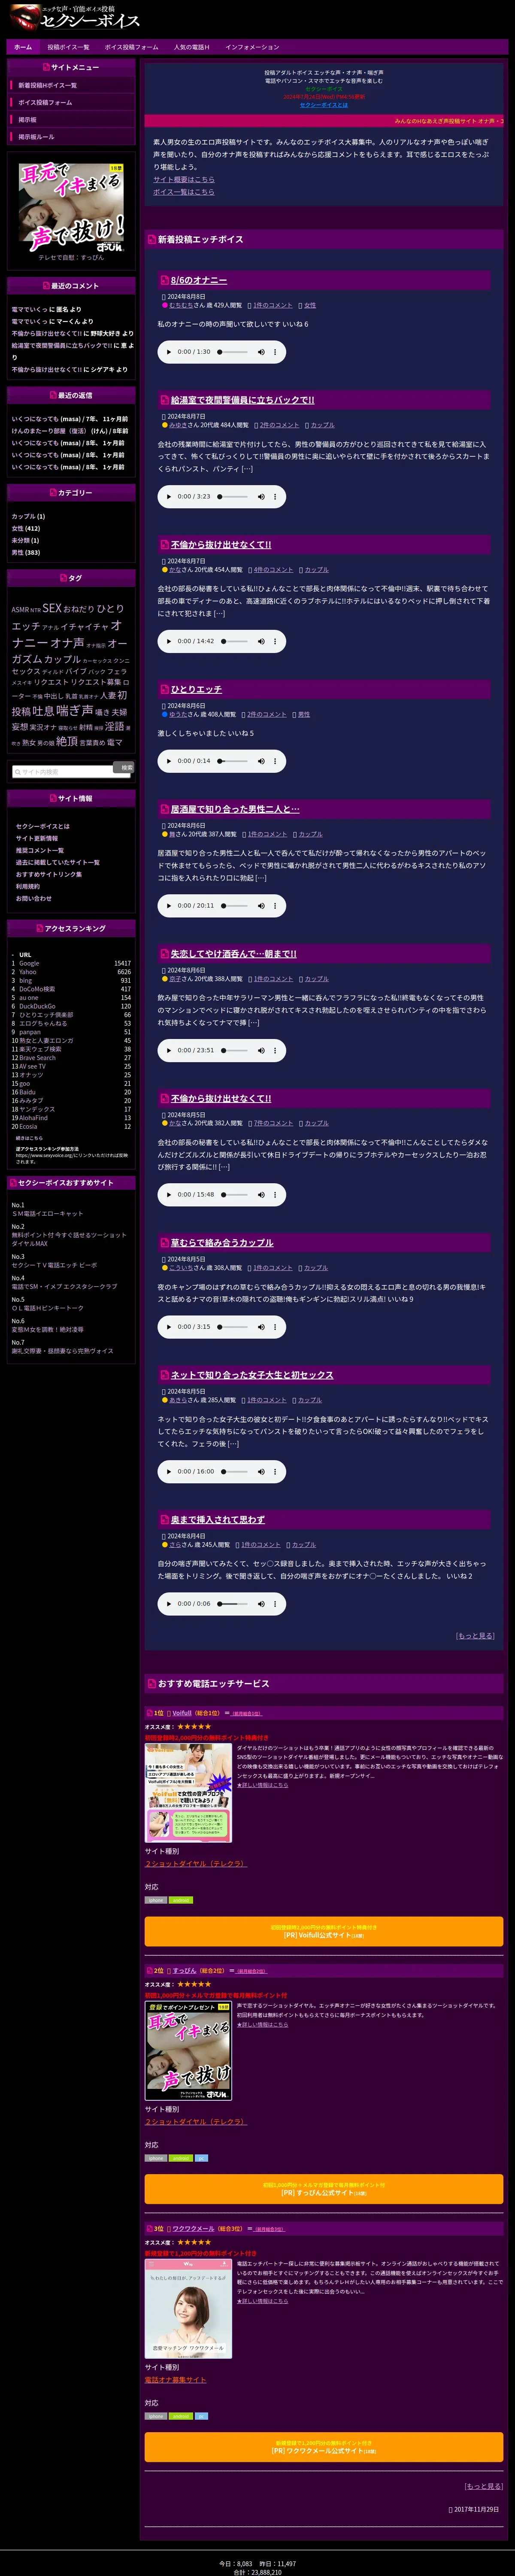Click the ひとりエッチ post title
Image resolution: width=515 pixels, height=2576 pixels.
click(196, 689)
